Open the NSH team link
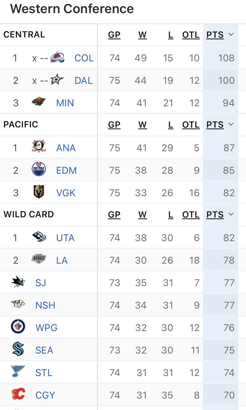This screenshot has height=410, width=246. [x=45, y=305]
